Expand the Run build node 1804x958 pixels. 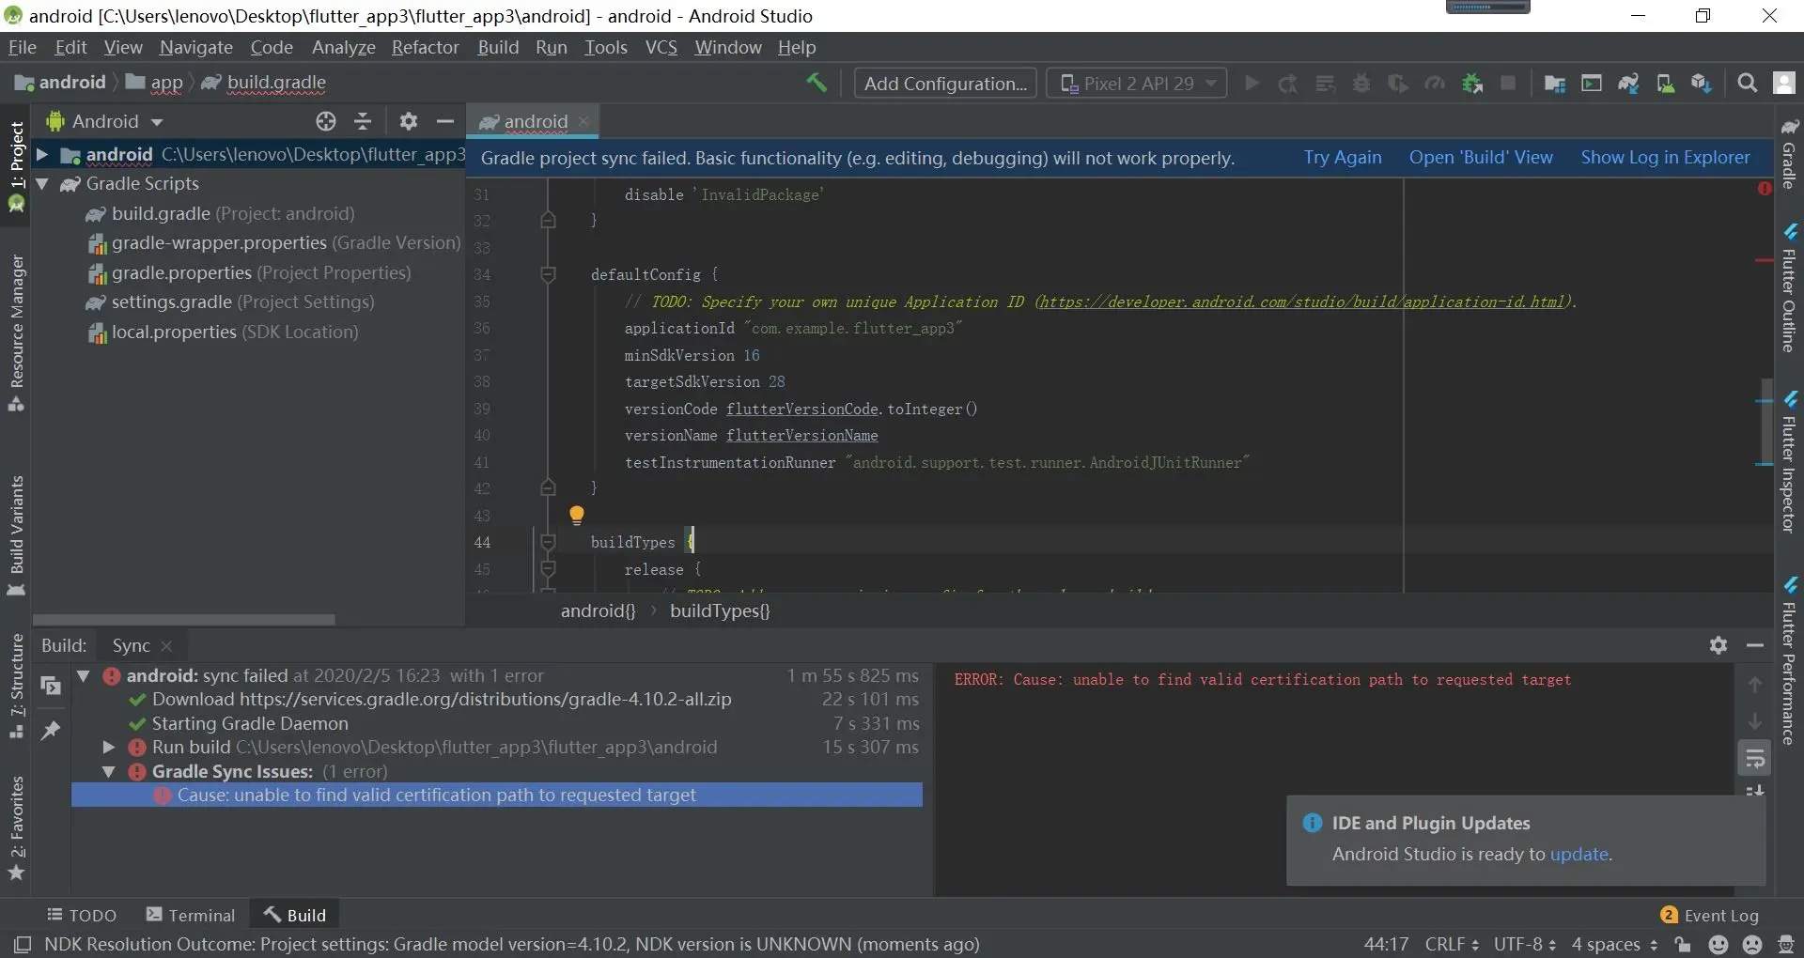109,747
